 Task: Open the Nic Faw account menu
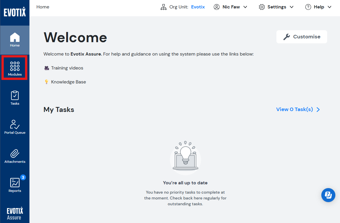(x=230, y=7)
